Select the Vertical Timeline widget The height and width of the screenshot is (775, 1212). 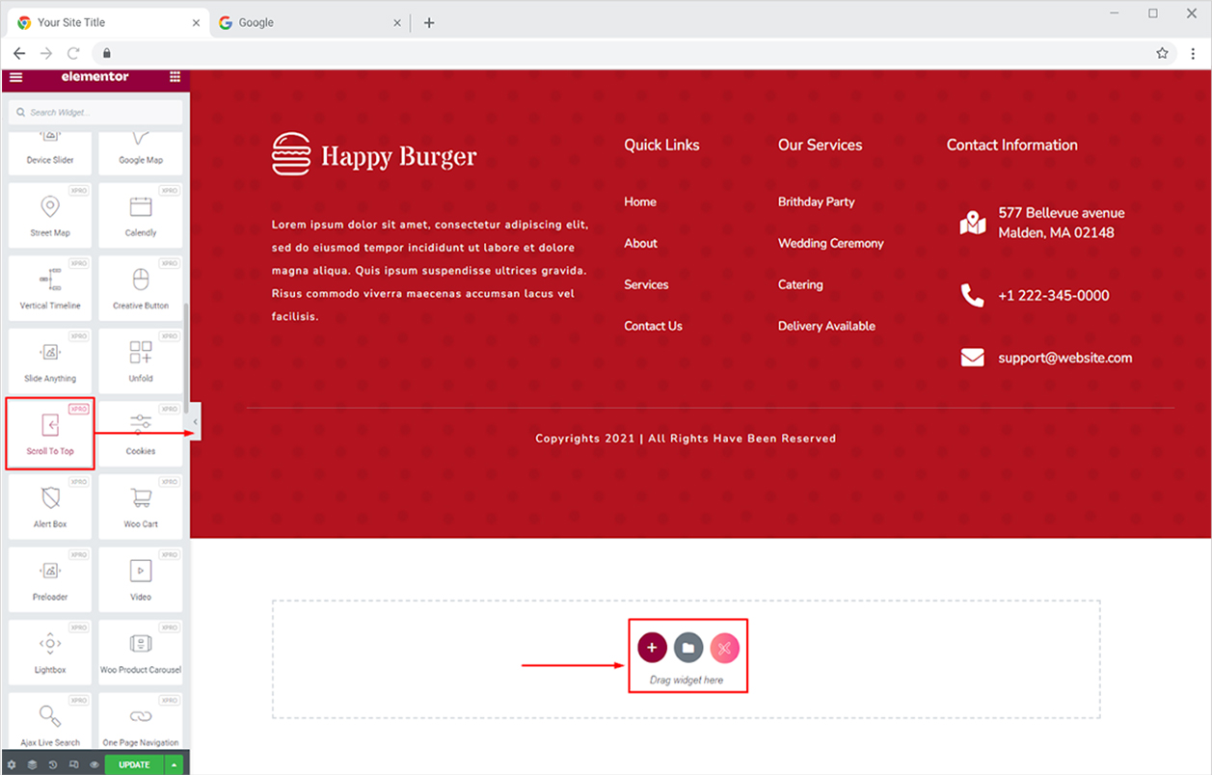coord(50,287)
